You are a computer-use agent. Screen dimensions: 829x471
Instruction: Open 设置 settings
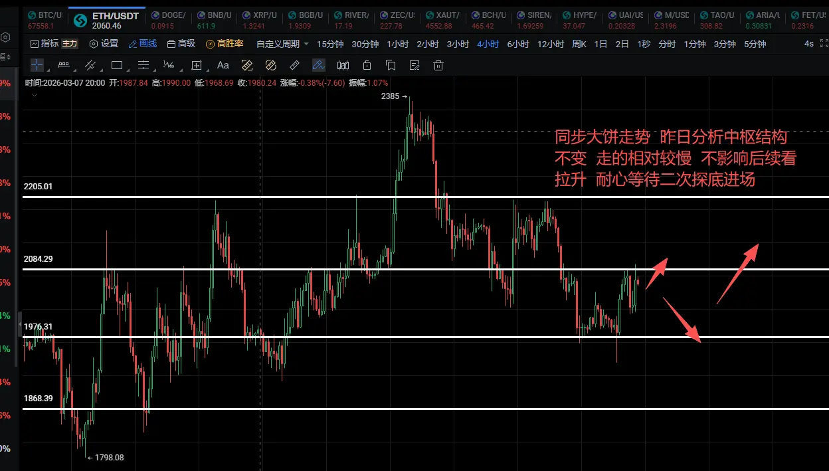coord(104,44)
